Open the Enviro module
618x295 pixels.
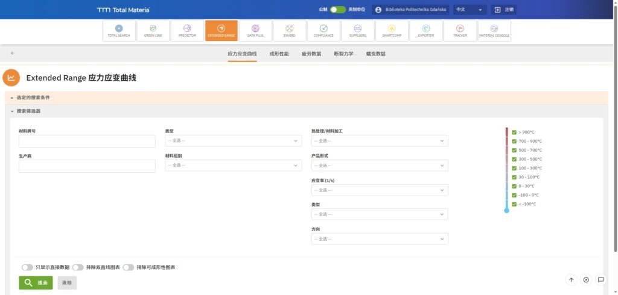290,31
